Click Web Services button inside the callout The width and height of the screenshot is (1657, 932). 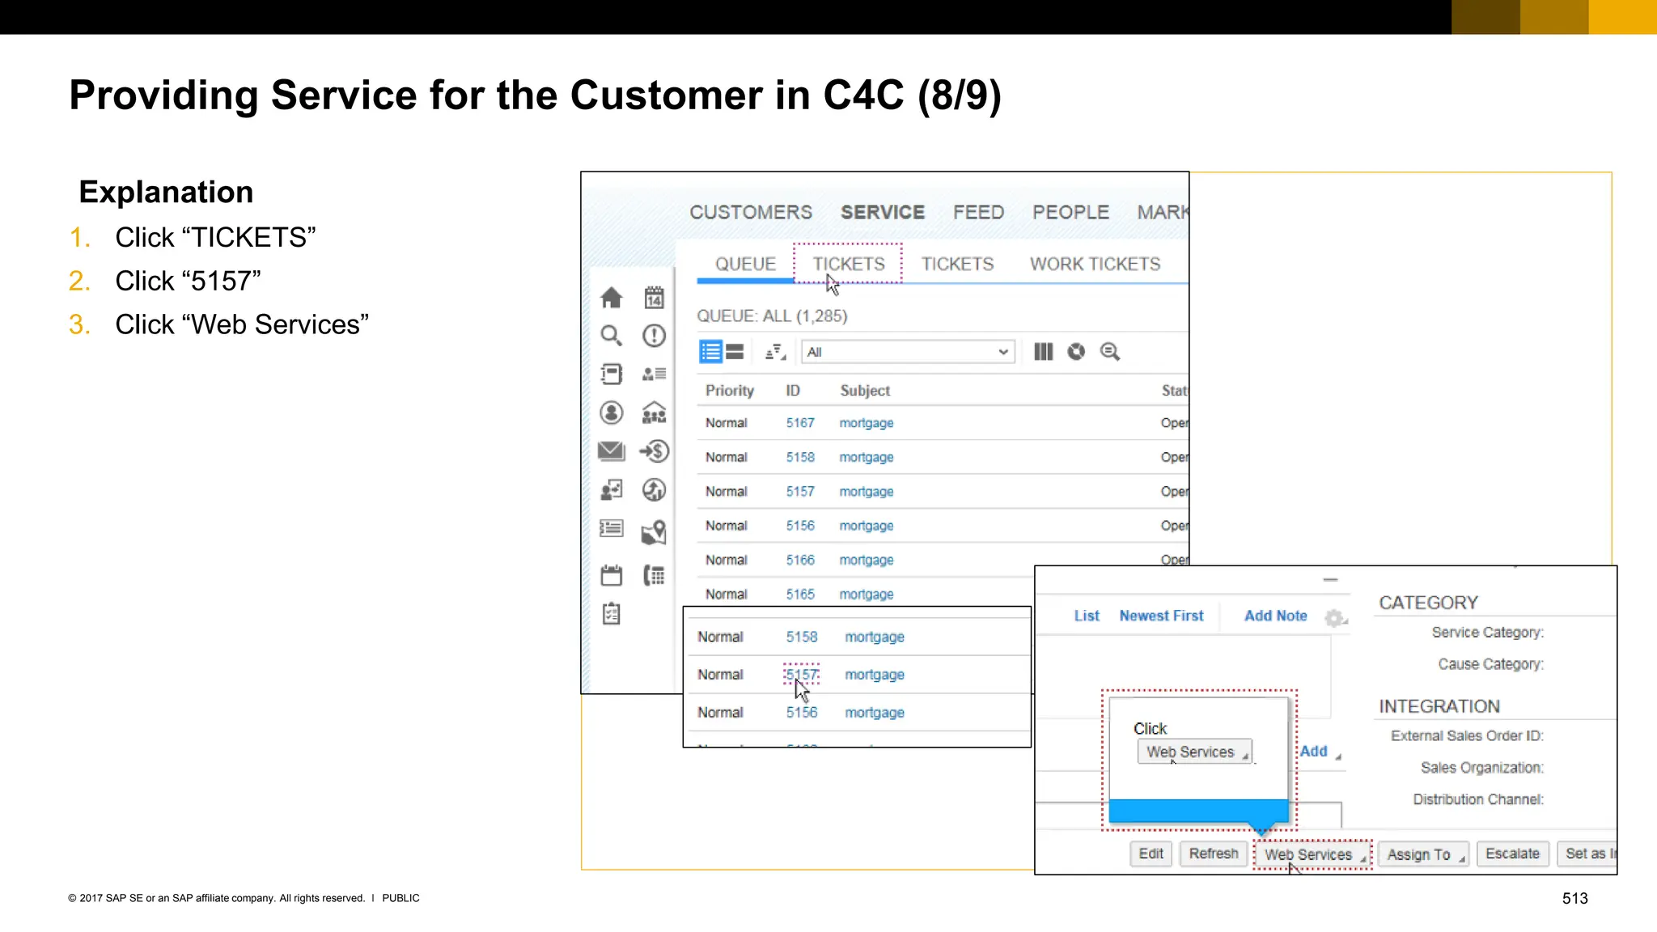click(x=1195, y=752)
